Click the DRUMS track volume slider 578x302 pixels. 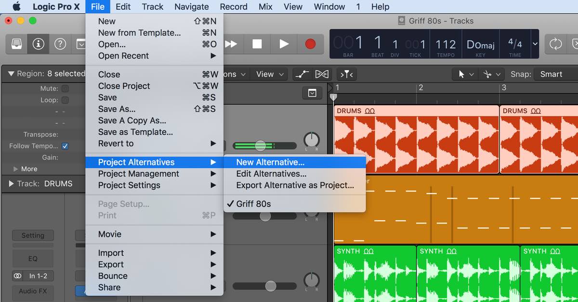tap(261, 146)
